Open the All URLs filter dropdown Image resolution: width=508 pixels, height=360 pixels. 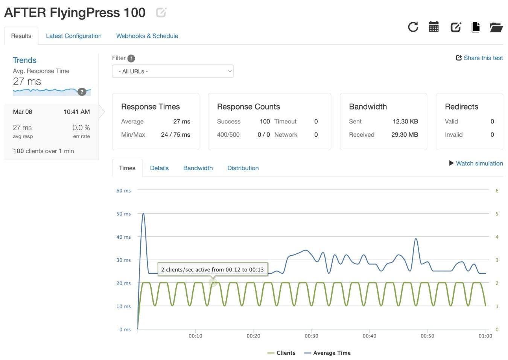[x=173, y=71]
